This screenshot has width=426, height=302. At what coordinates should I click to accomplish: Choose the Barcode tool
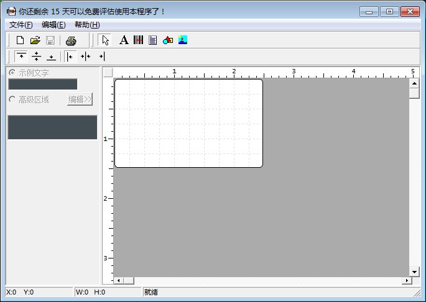(x=138, y=40)
